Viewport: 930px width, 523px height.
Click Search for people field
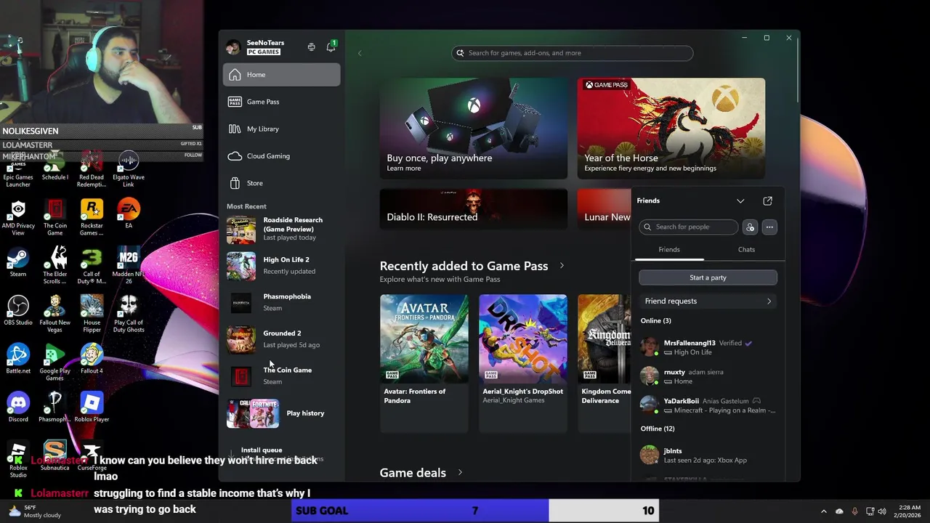[x=689, y=227]
